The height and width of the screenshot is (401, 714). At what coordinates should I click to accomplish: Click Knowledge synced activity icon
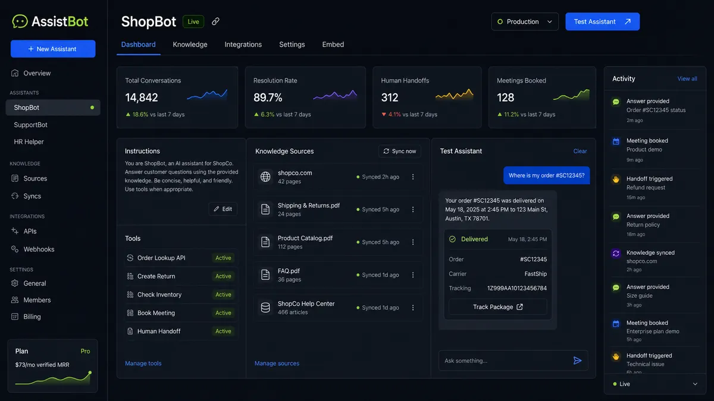click(x=616, y=254)
